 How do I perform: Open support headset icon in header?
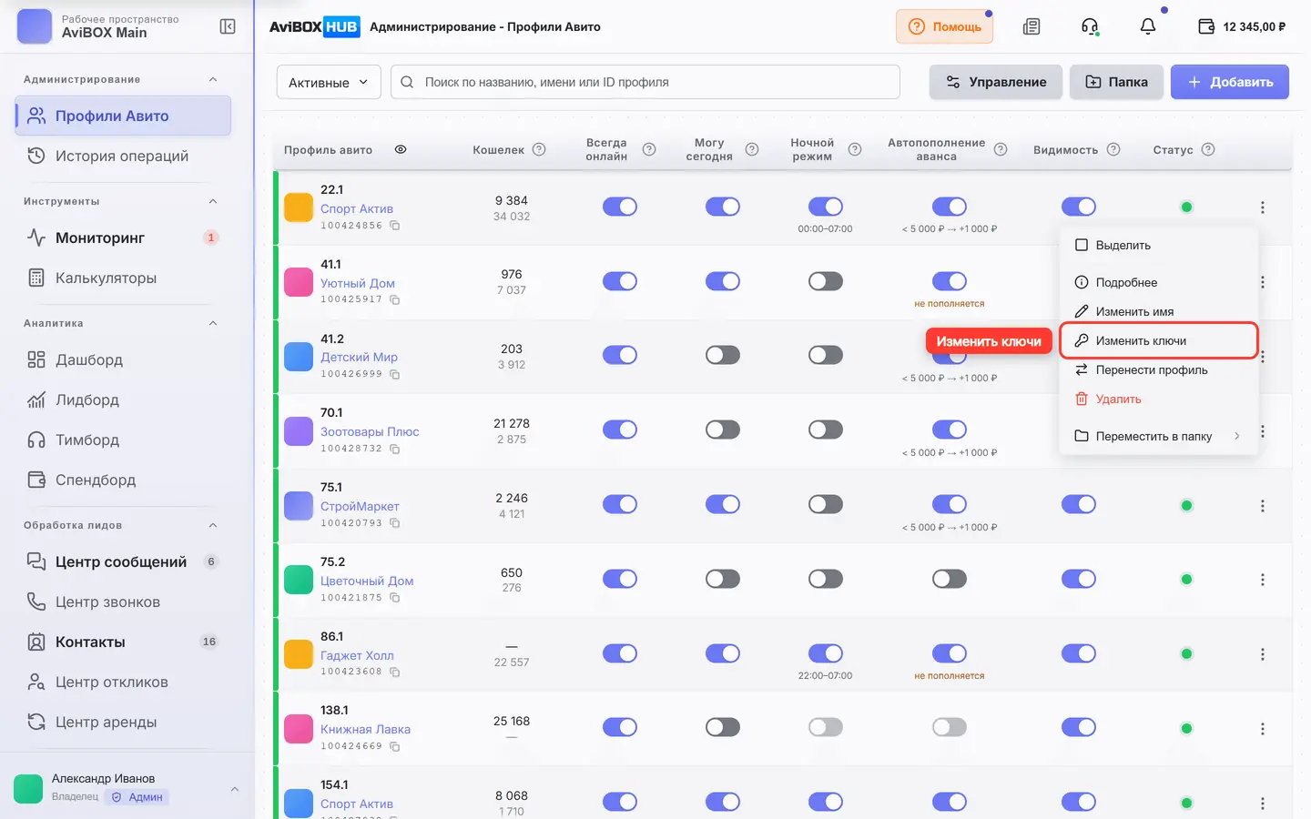coord(1090,26)
